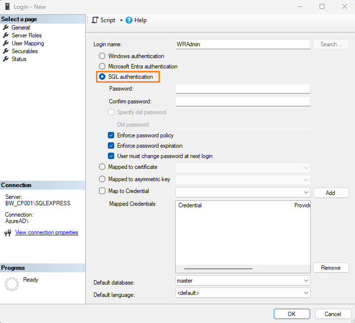Click the Progress section header
This screenshot has height=323, width=355.
point(42,268)
